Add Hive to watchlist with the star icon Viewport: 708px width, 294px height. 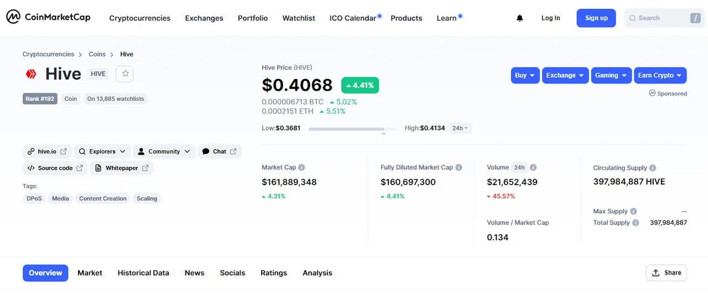pos(124,73)
